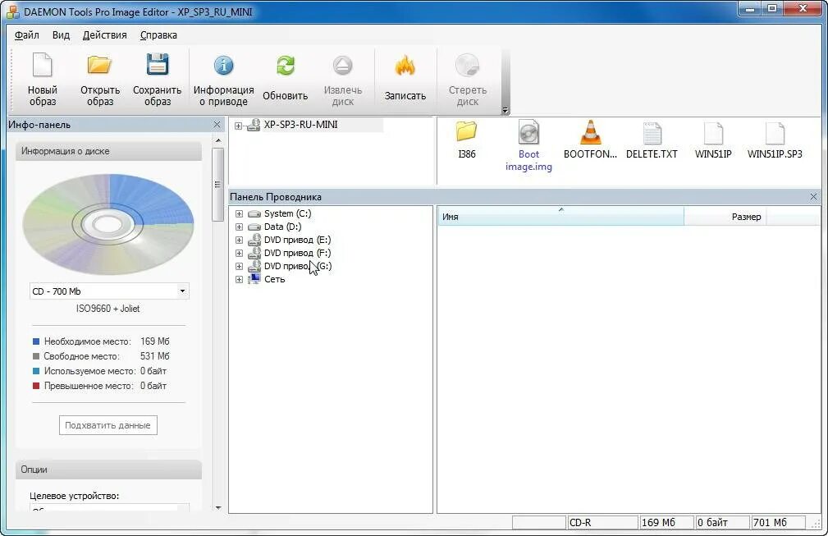
Task: Expand the Сеть node
Action: 240,279
